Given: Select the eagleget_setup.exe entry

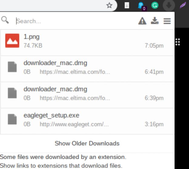Looking at the screenshot, I should pyautogui.click(x=88, y=121).
